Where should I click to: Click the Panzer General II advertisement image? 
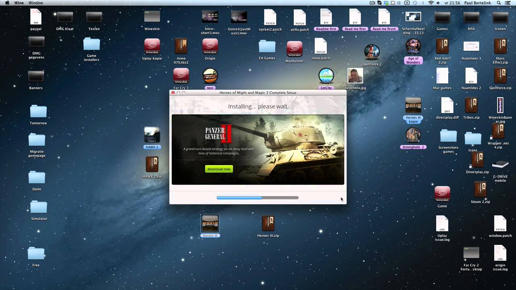(258, 149)
